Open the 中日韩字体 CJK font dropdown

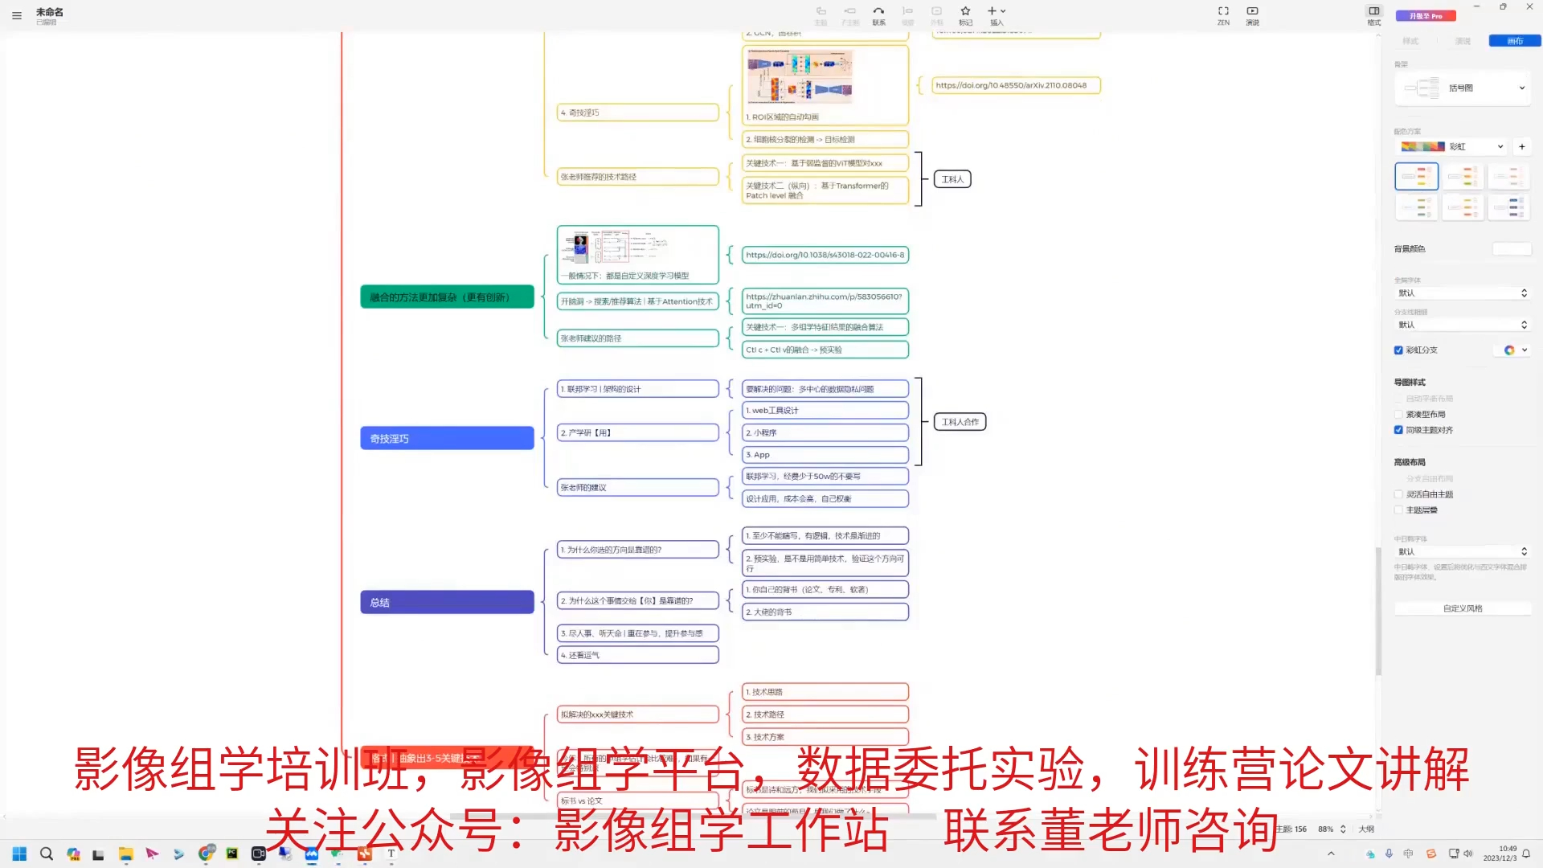(1463, 551)
